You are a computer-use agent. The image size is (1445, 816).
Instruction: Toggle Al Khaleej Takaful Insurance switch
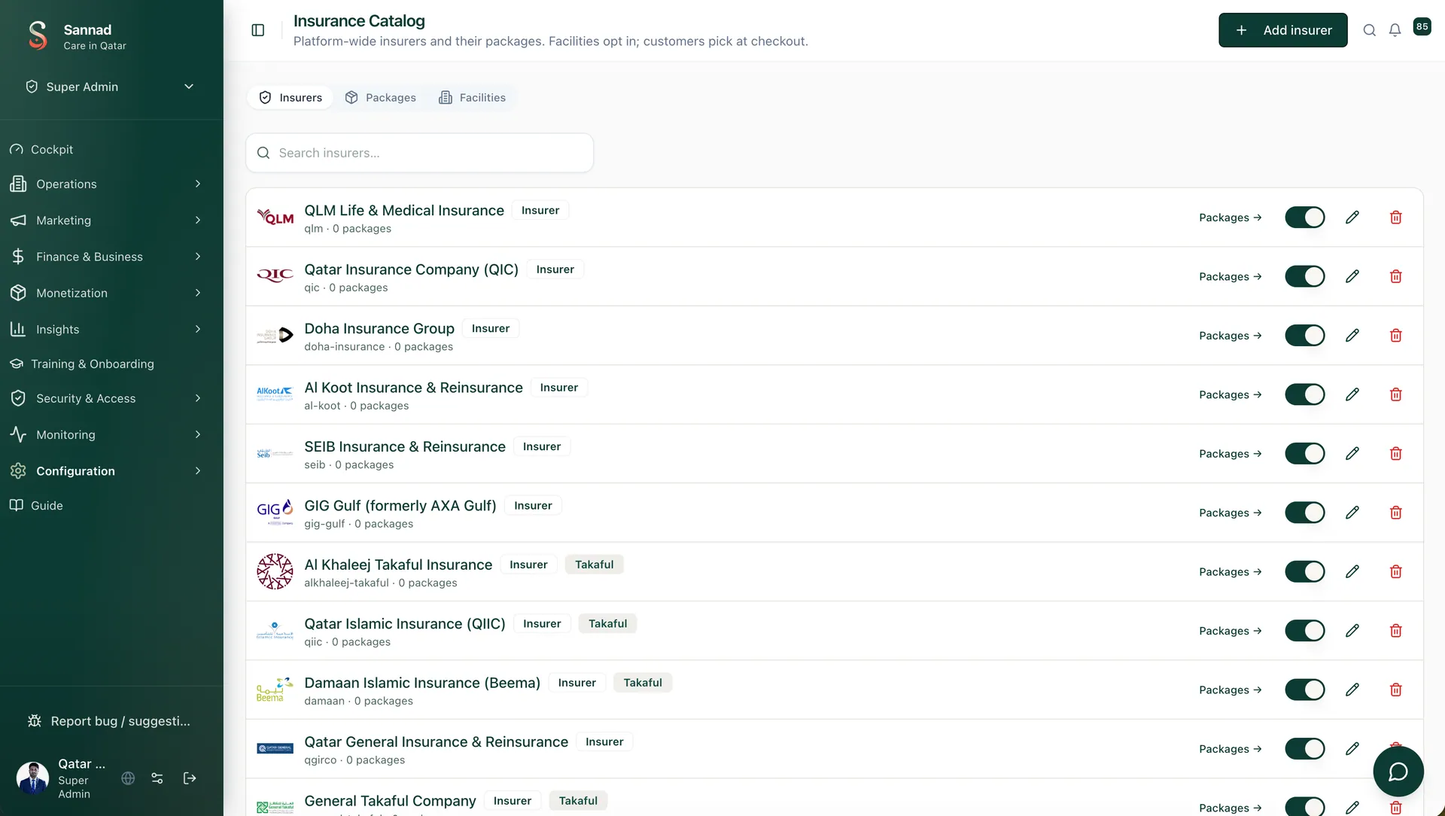click(1305, 572)
